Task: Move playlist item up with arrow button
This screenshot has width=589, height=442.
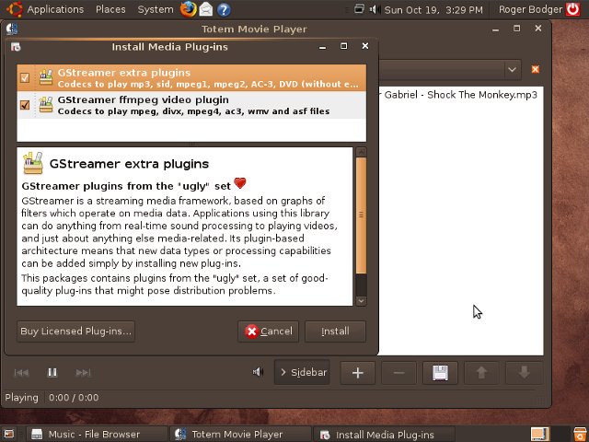Action: point(481,373)
